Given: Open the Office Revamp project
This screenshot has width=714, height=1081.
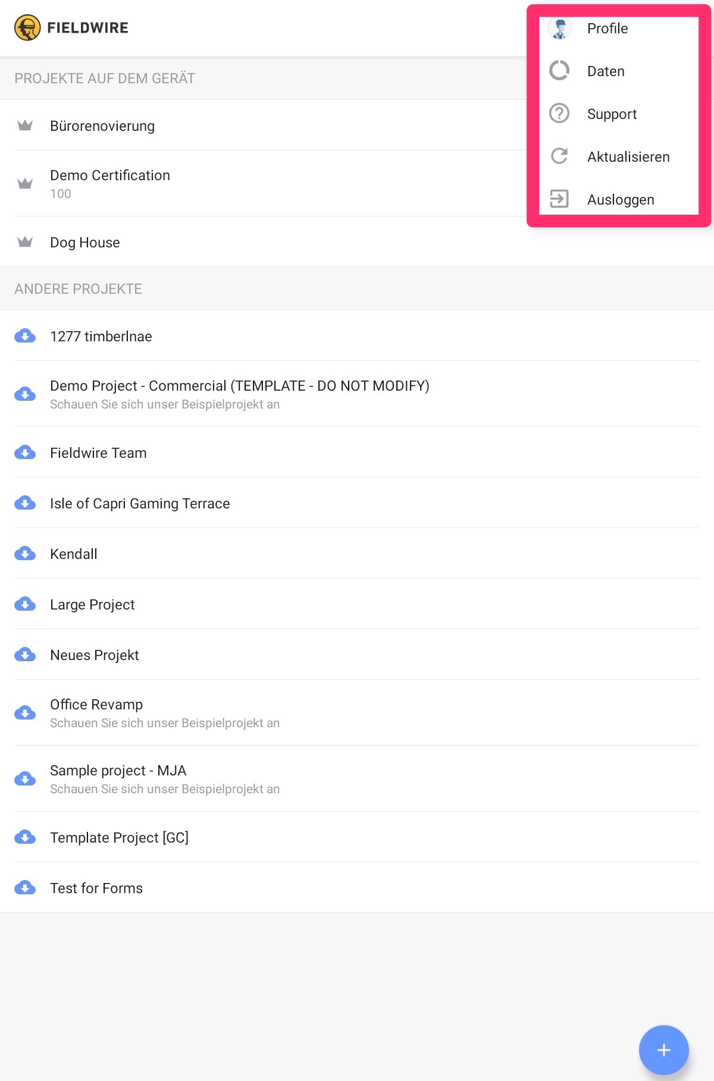Looking at the screenshot, I should 357,712.
